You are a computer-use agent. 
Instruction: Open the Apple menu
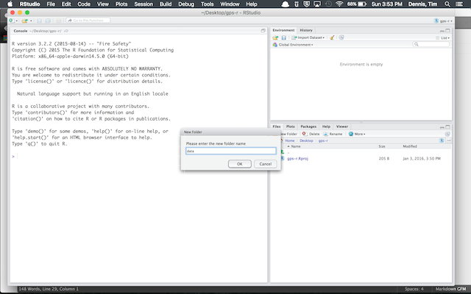(10, 4)
